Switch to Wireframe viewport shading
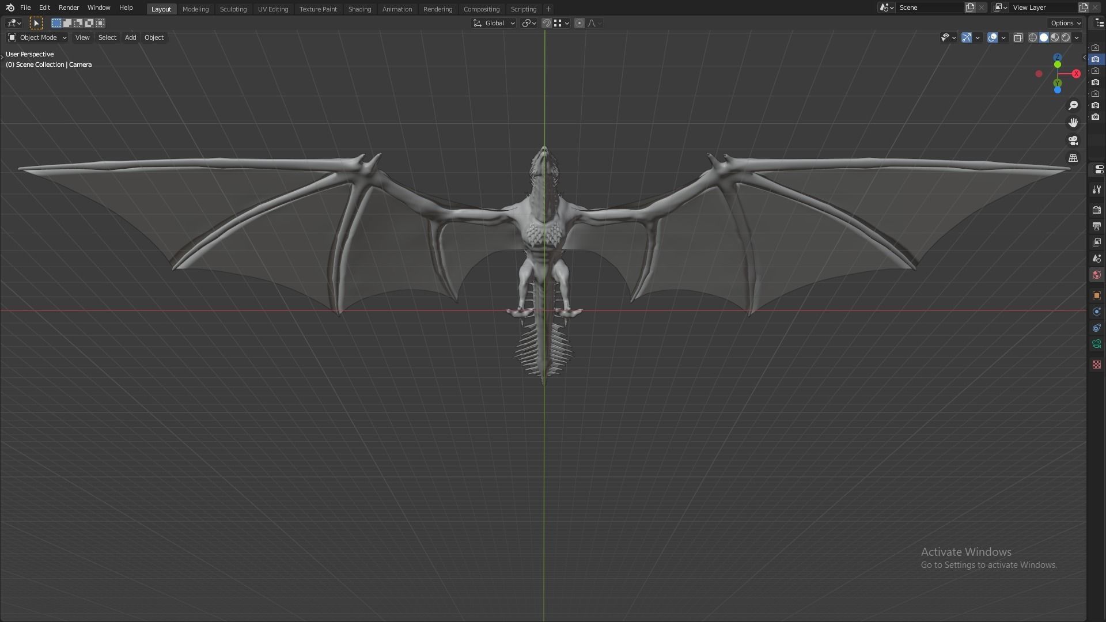This screenshot has width=1106, height=622. [1033, 37]
